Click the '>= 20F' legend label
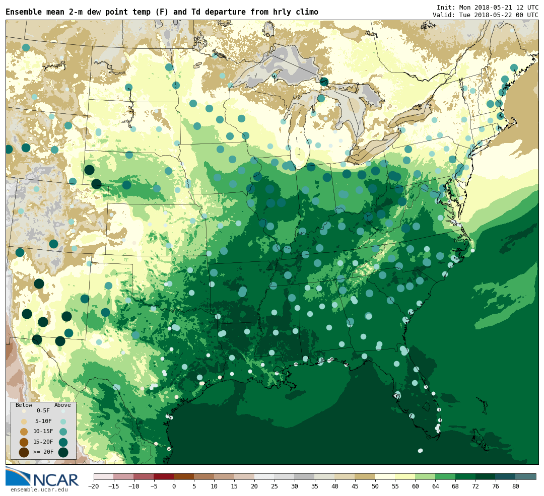Image resolution: width=544 pixels, height=496 pixels. point(43,452)
